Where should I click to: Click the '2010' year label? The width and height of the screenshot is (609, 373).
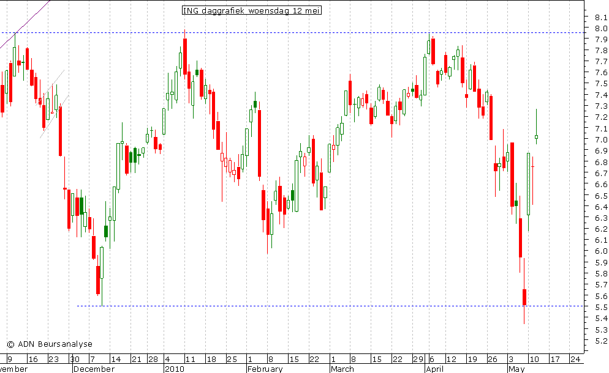175,369
